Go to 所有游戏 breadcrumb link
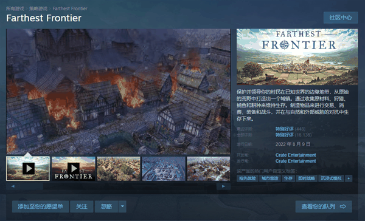This screenshot has height=221, width=365. tap(15, 8)
